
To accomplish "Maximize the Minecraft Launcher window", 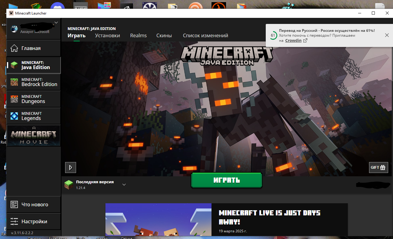I will 373,13.
